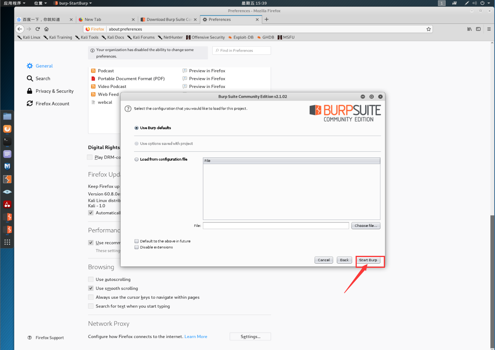
Task: Switch to workspace 1 indicator
Action: click(442, 3)
